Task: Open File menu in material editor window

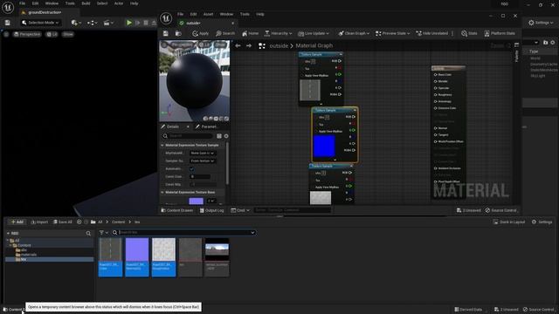Action: pyautogui.click(x=181, y=14)
